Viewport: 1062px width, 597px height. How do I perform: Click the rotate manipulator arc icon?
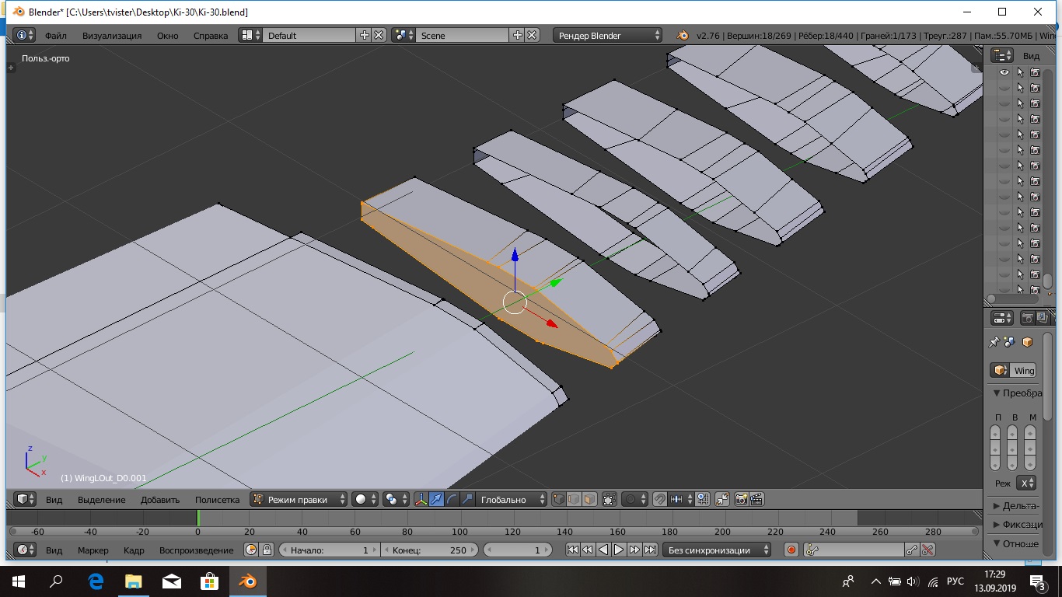pyautogui.click(x=452, y=500)
